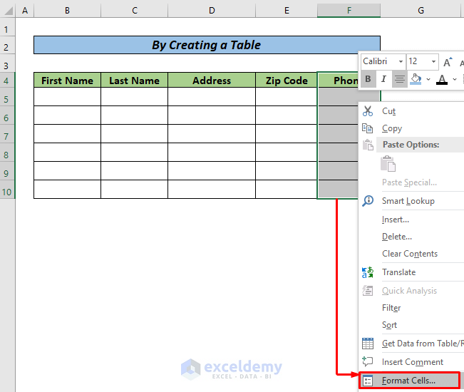Expand the font color dropdown arrow
Screen dimensions: 464x392
(455, 79)
